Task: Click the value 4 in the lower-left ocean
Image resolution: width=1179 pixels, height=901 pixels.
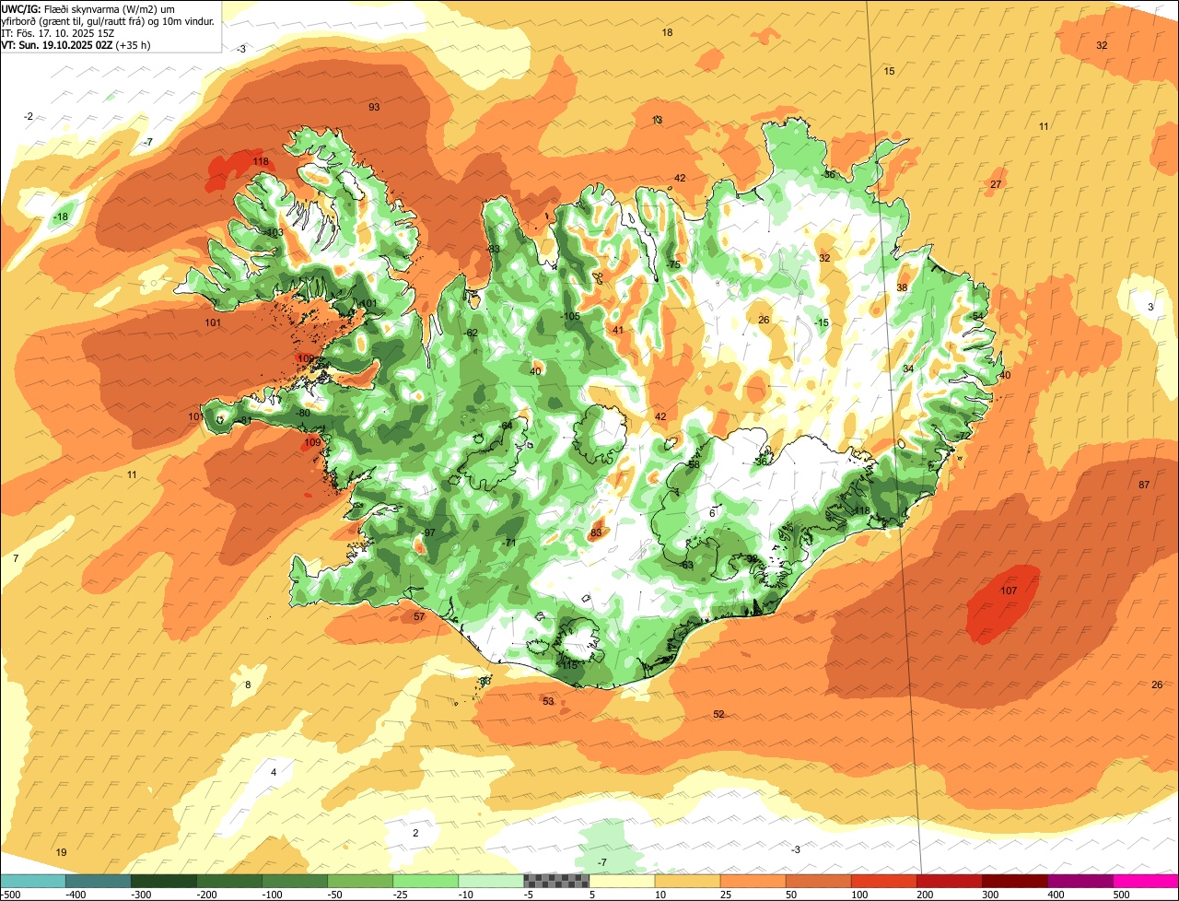Action: pos(273,772)
